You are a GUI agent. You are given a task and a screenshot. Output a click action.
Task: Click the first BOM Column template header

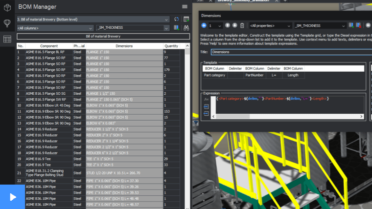214,69
